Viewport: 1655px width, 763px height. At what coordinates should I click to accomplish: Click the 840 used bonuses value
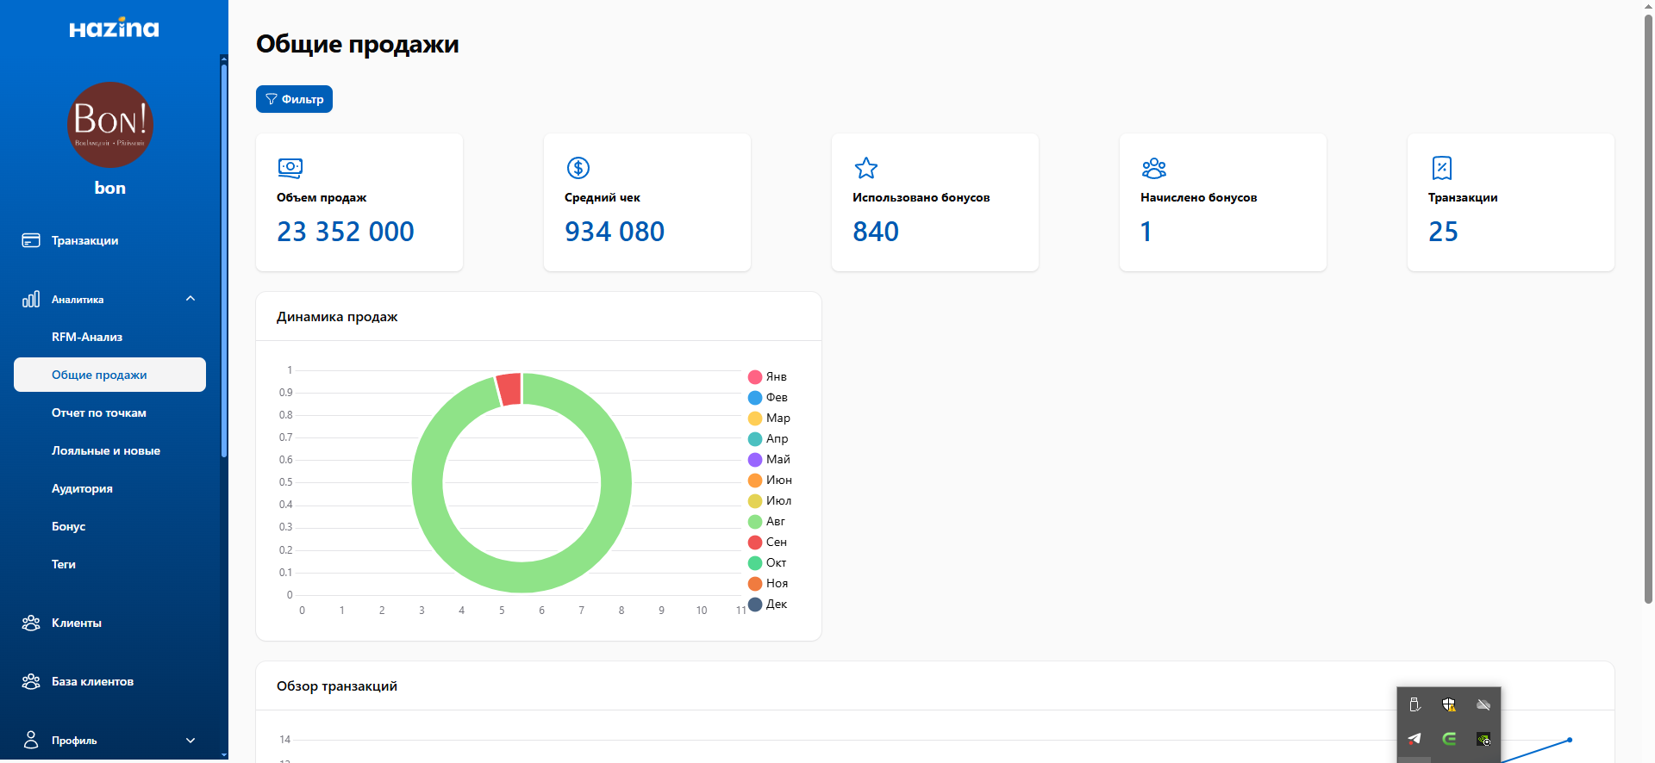876,231
